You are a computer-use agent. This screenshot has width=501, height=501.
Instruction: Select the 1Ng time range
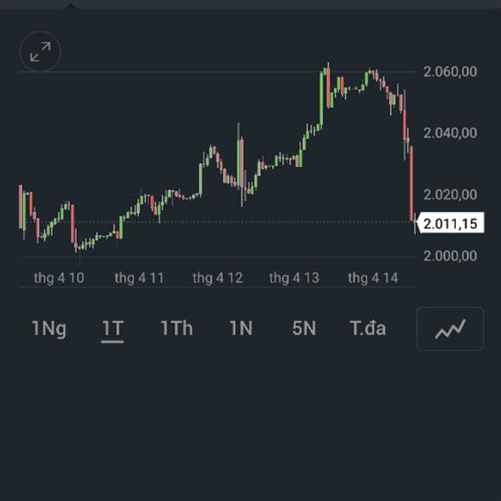coord(49,328)
